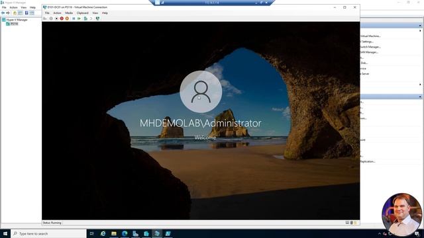
Task: Click the Ctrl+Alt+Del toolbar icon in VM Connection
Action: [x=45, y=19]
